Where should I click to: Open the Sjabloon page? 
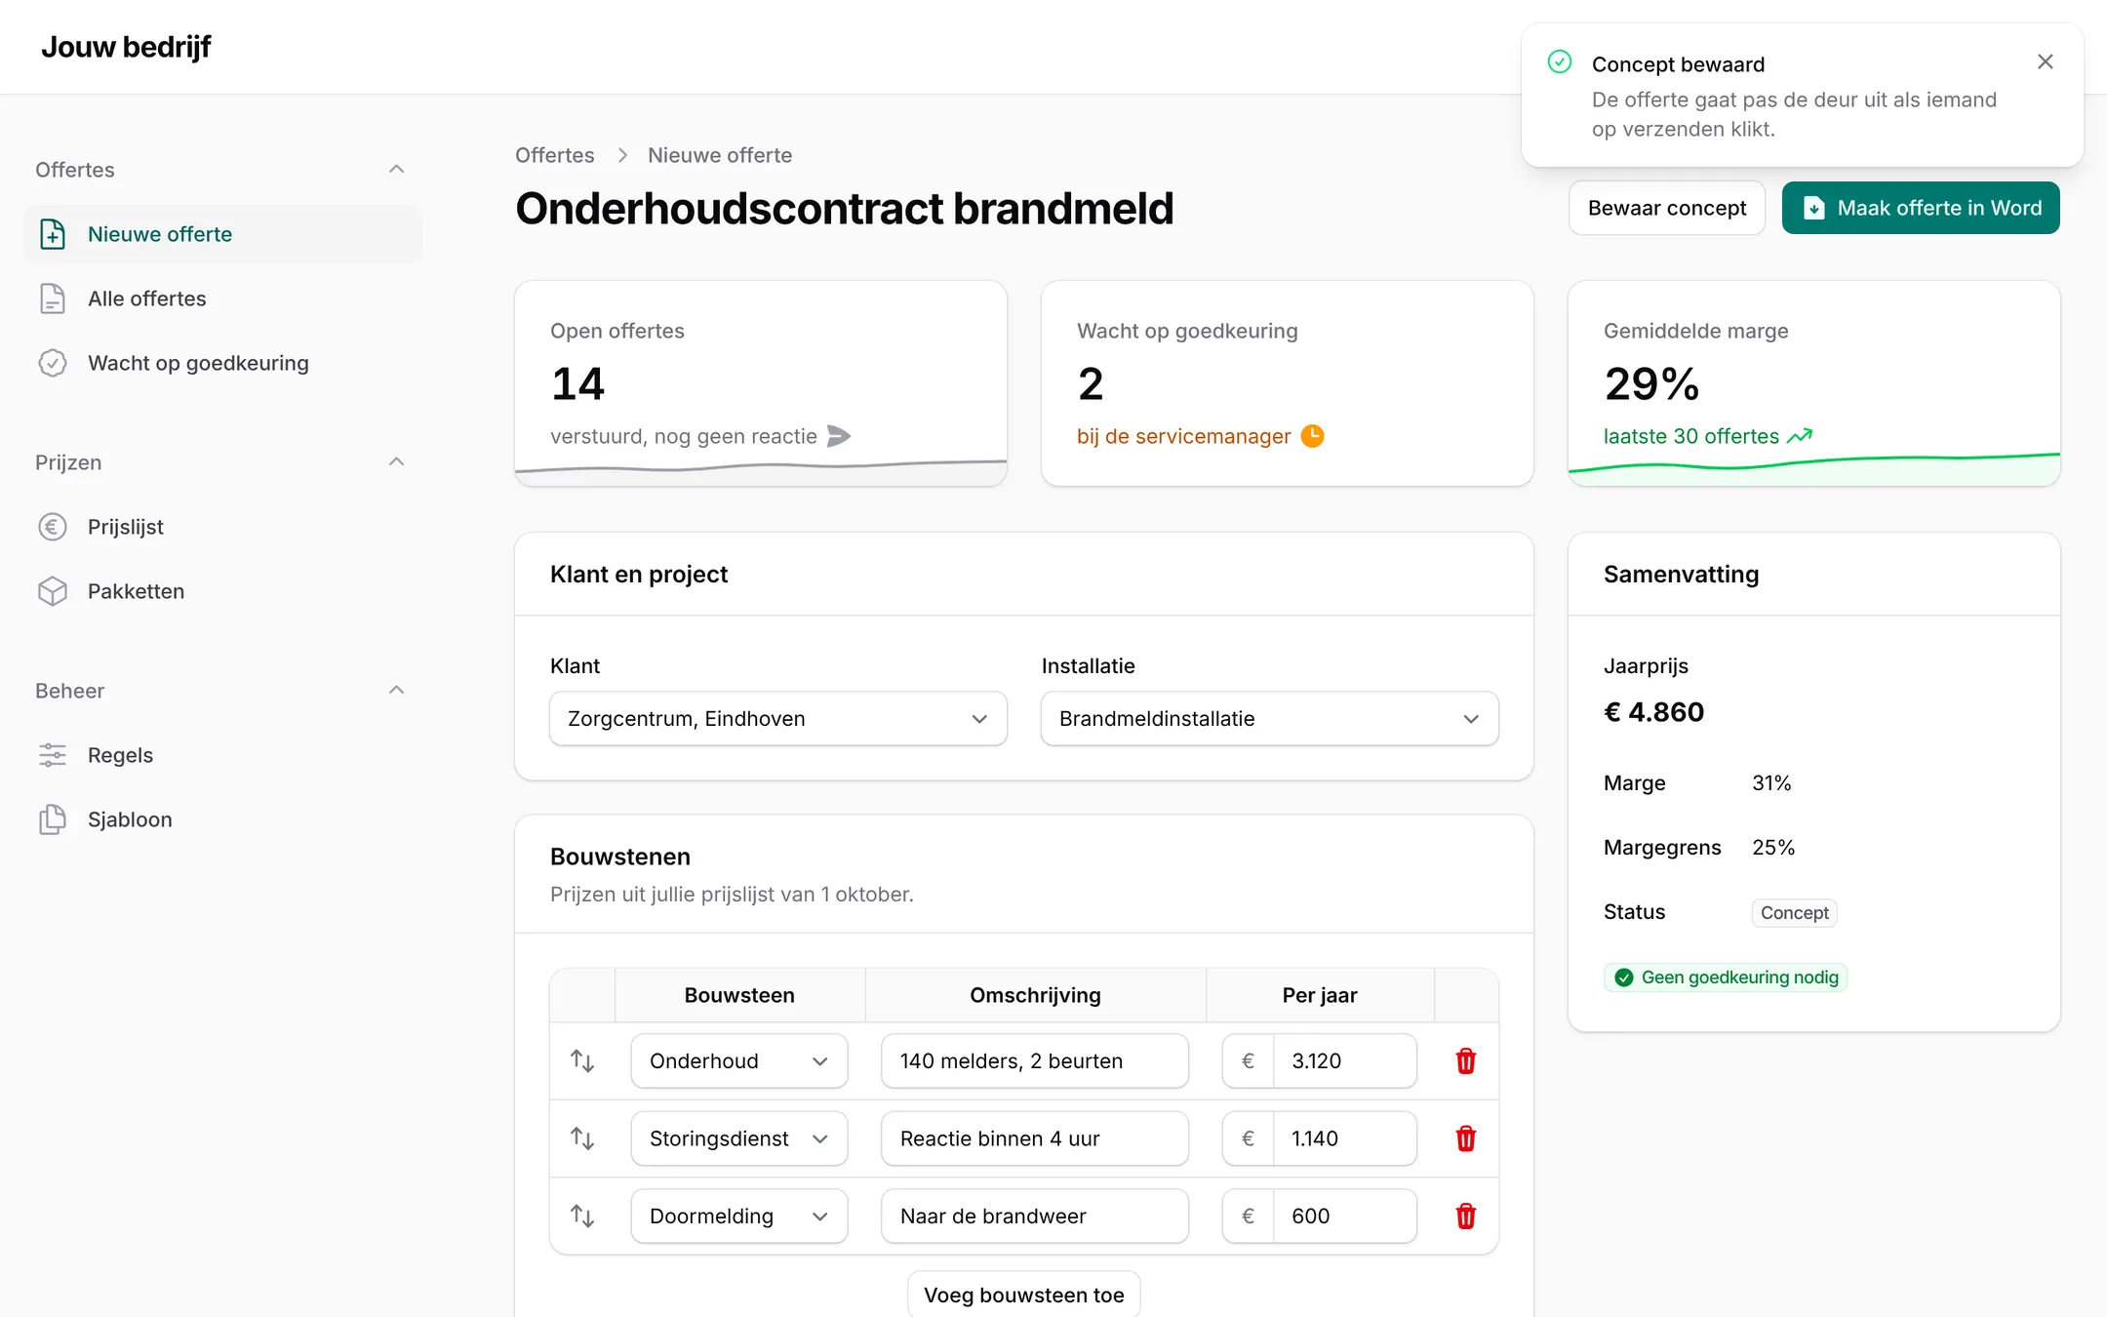(223, 819)
